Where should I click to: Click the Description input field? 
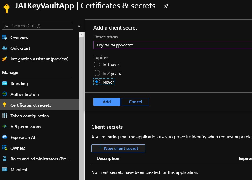click(x=173, y=45)
